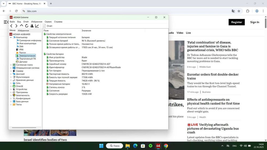
Task: Open antidepressants physical health article
Action: [213, 102]
